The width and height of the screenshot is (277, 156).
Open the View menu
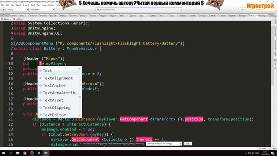click(x=13, y=5)
